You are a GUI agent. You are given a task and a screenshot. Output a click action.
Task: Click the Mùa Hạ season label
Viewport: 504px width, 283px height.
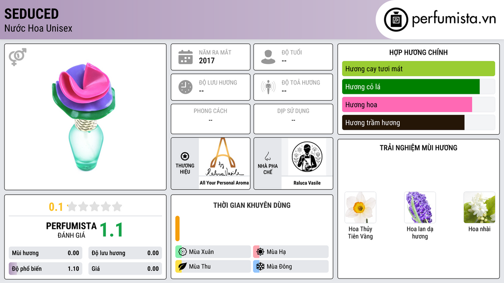[x=276, y=252]
